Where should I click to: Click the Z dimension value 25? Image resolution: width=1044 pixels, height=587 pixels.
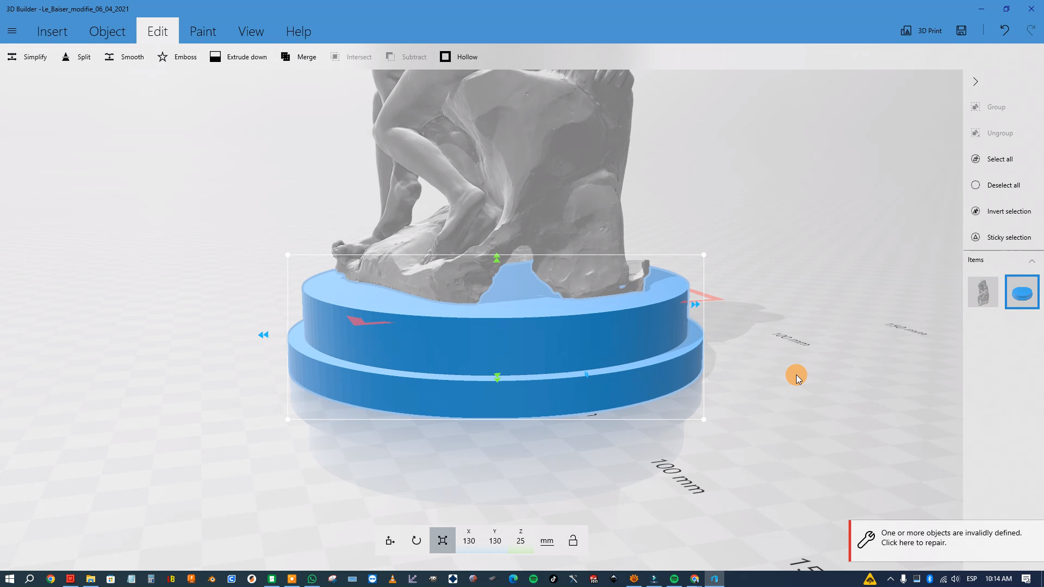point(520,541)
